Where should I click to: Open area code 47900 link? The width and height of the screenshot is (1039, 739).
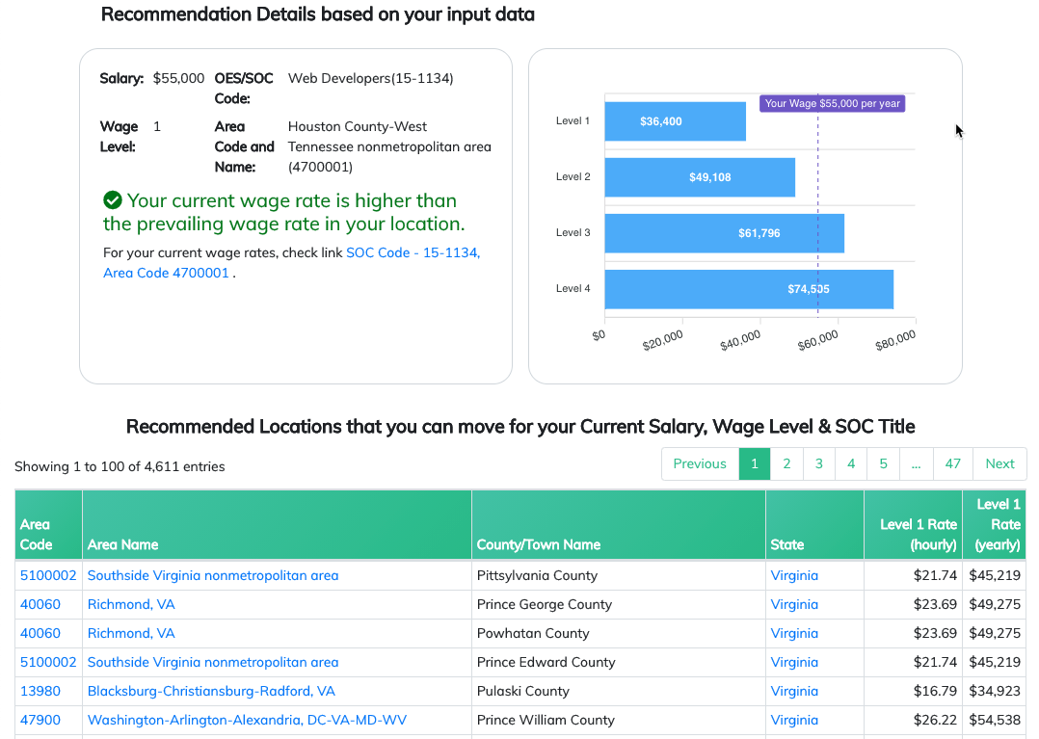pyautogui.click(x=40, y=720)
